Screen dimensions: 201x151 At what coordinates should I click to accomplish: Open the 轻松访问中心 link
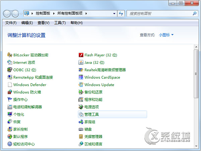[x=24, y=144]
